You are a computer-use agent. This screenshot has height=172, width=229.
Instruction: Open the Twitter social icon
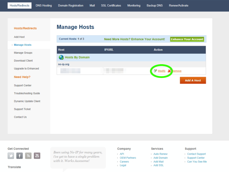coord(11,156)
